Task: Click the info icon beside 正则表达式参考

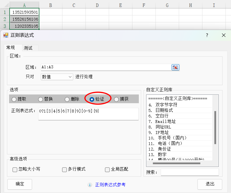Action: click(90, 185)
